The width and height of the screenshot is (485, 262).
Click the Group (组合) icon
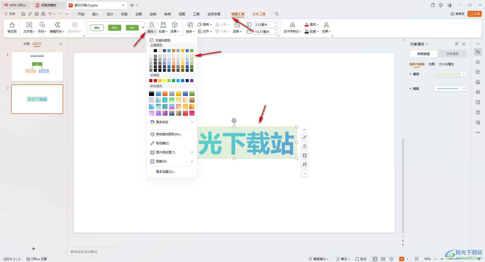190,25
